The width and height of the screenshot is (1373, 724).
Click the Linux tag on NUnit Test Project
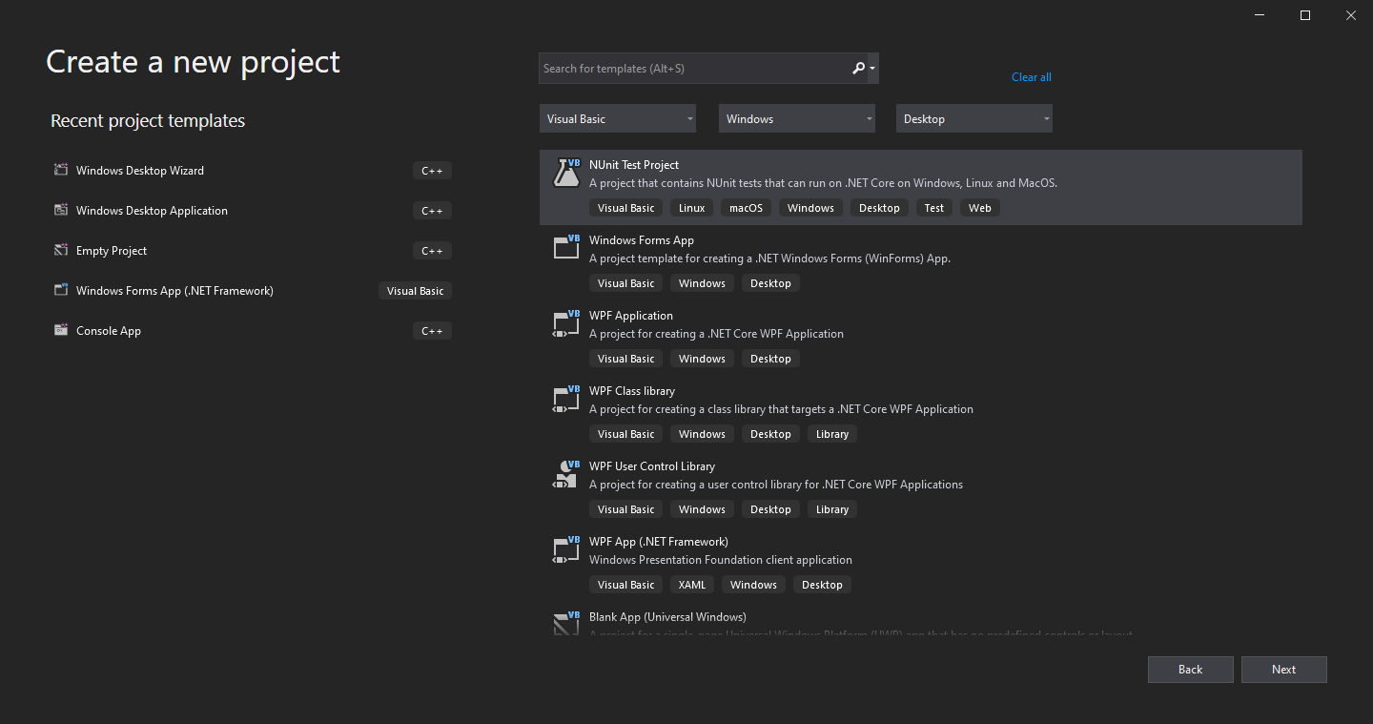click(692, 208)
